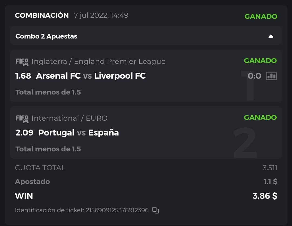Image resolution: width=292 pixels, height=226 pixels.
Task: Open the Inglaterra / England Premier League link
Action: 98,61
